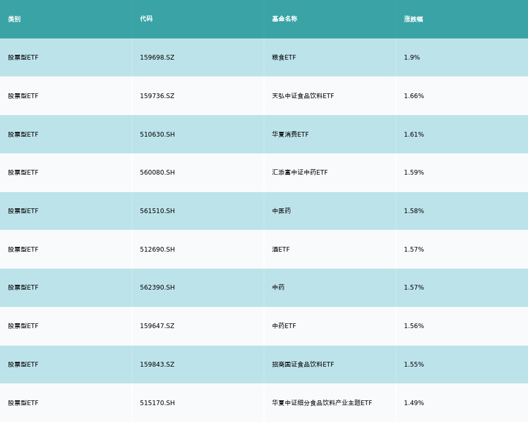
Task: Click the 代码 column header
Action: point(146,19)
